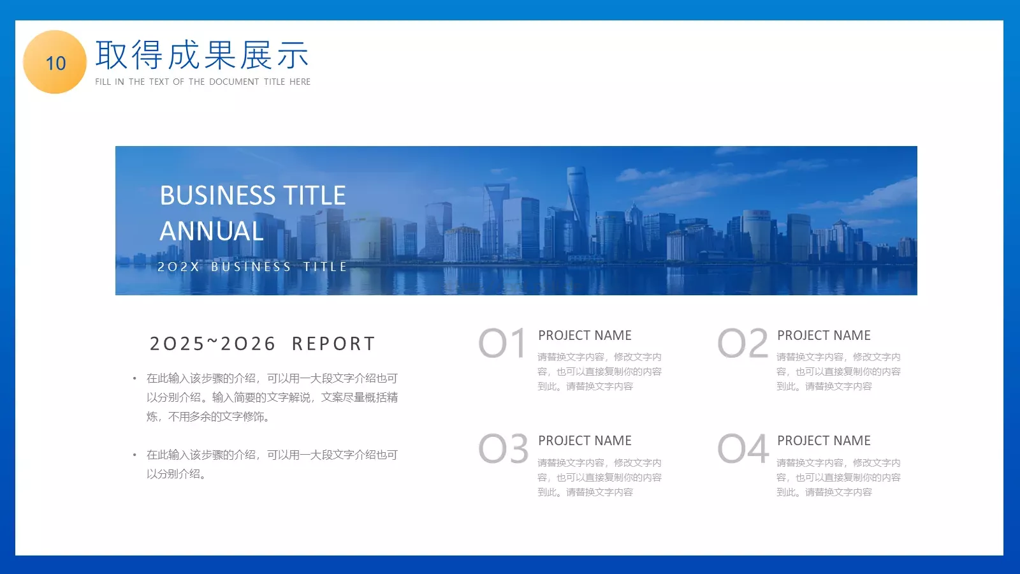Select first bullet paragraph ending 不用多余的文字修饰
1020x574 pixels.
coord(272,397)
